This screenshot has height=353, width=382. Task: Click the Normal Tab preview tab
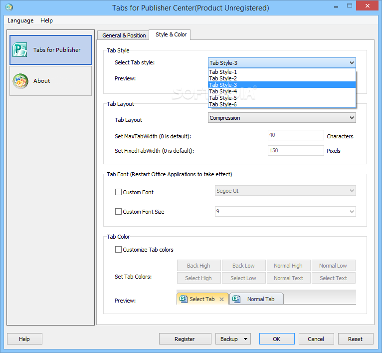tap(256, 299)
